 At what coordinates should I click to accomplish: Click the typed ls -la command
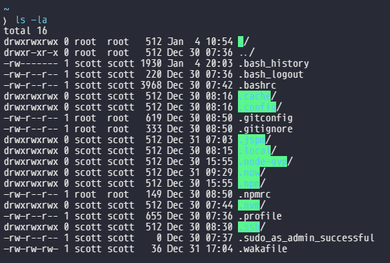(31, 20)
